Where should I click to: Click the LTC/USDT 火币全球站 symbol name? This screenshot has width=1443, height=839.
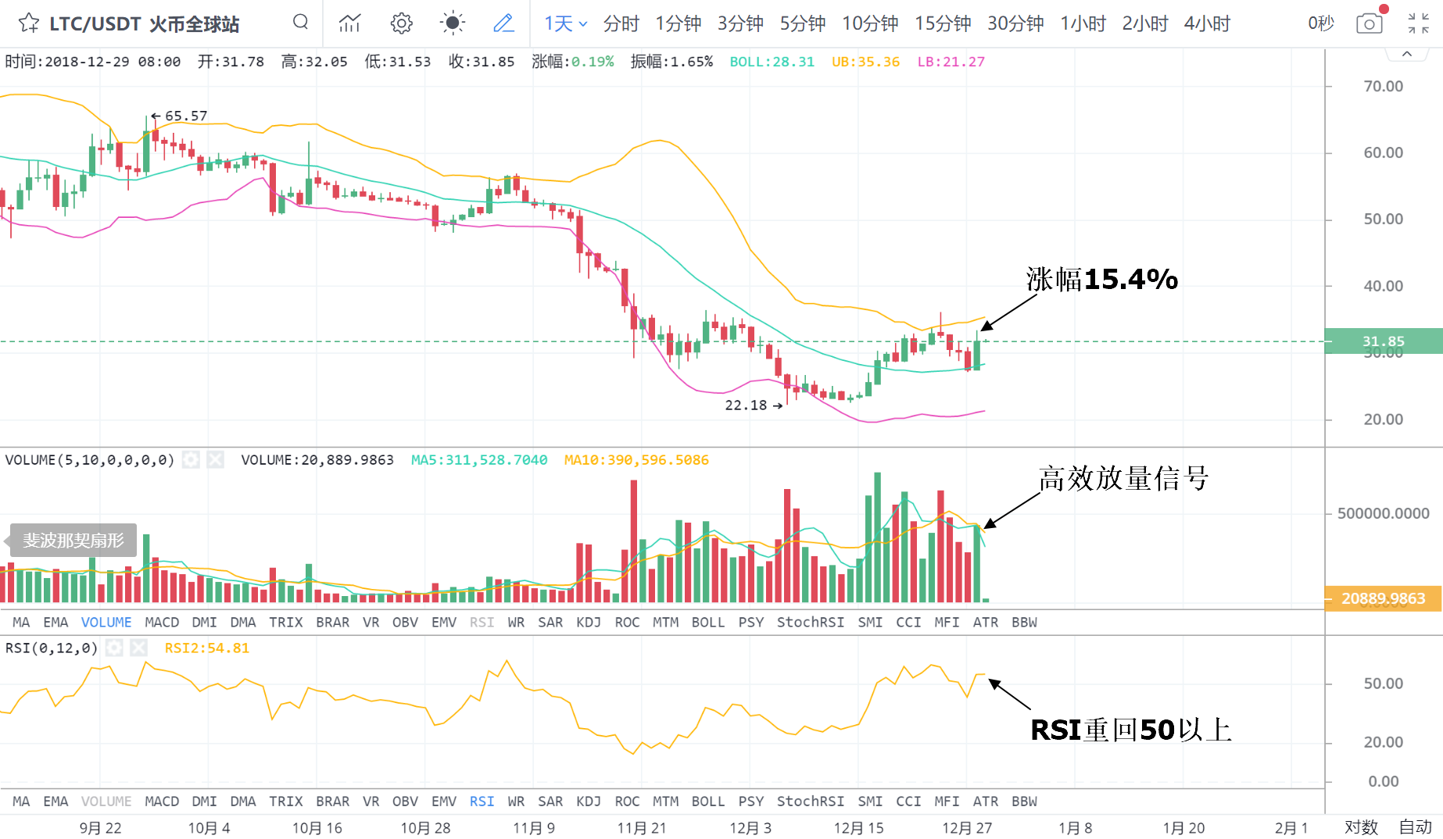[145, 24]
